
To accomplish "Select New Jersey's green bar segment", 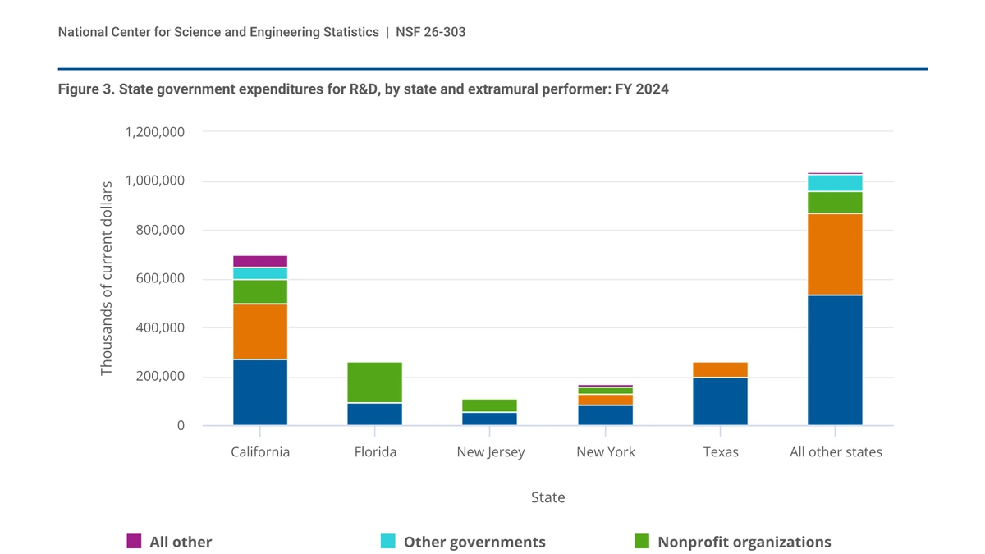I will pyautogui.click(x=490, y=405).
